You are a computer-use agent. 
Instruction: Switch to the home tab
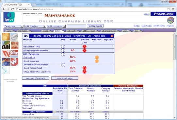tap(9, 31)
